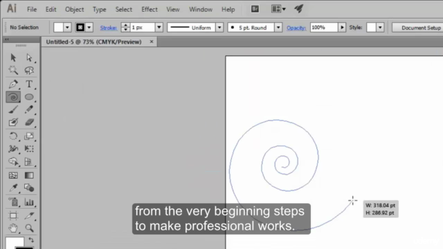Open the Object menu
This screenshot has width=443, height=249.
pos(74,9)
